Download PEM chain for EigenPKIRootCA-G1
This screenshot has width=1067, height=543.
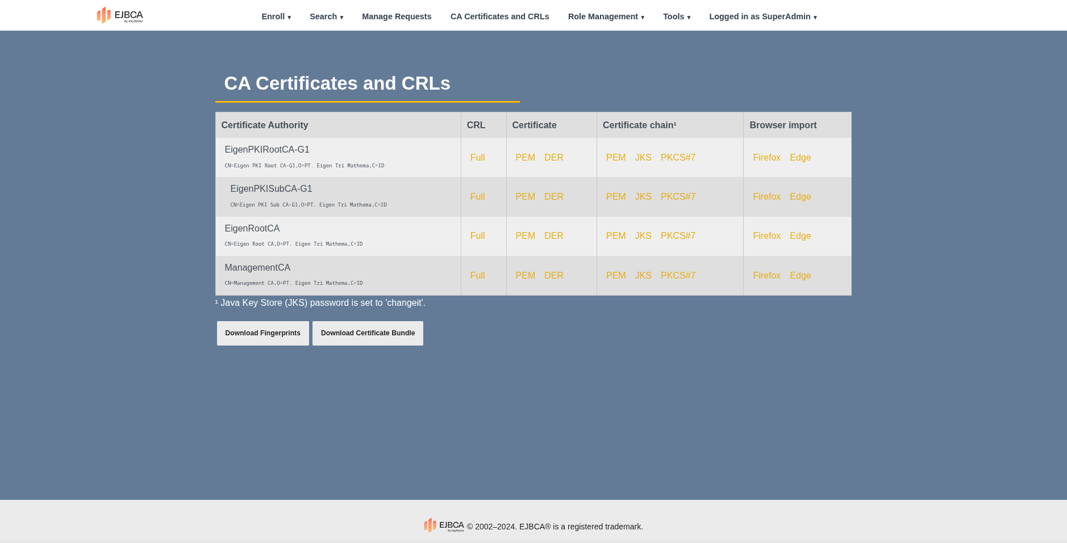coord(616,158)
